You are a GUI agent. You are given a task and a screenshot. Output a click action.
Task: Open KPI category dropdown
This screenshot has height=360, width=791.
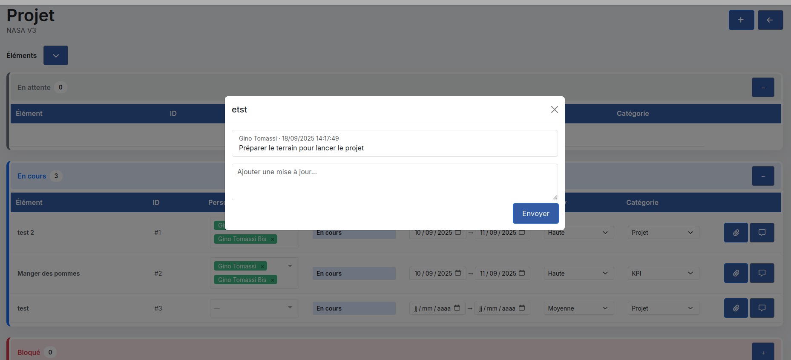(663, 274)
